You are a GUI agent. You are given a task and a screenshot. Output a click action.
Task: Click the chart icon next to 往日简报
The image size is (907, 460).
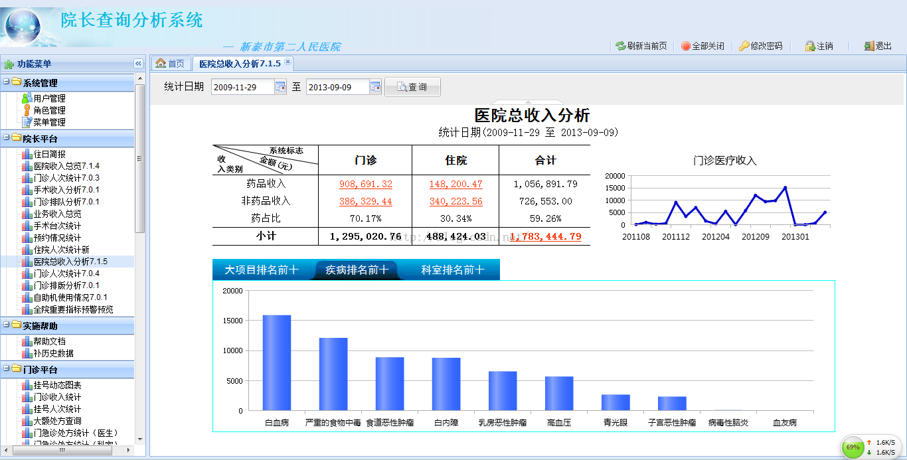click(x=27, y=154)
